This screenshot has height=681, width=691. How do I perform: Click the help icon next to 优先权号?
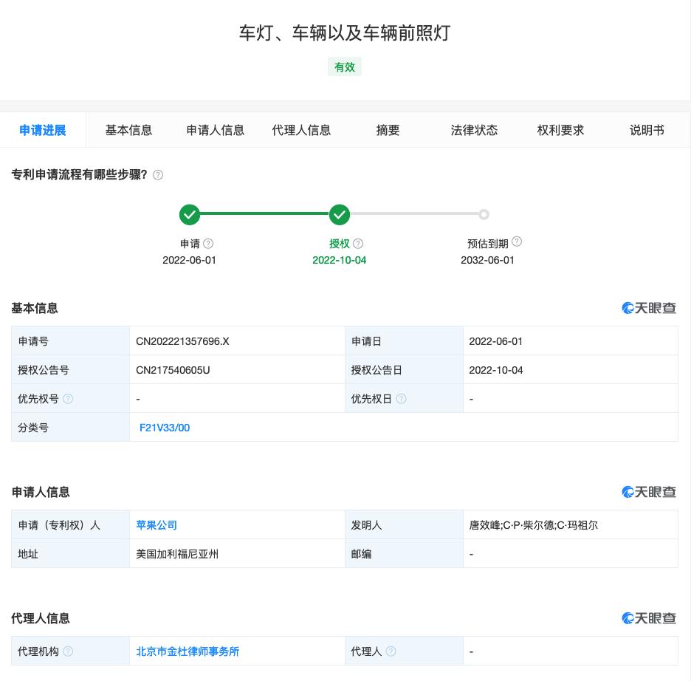[68, 399]
